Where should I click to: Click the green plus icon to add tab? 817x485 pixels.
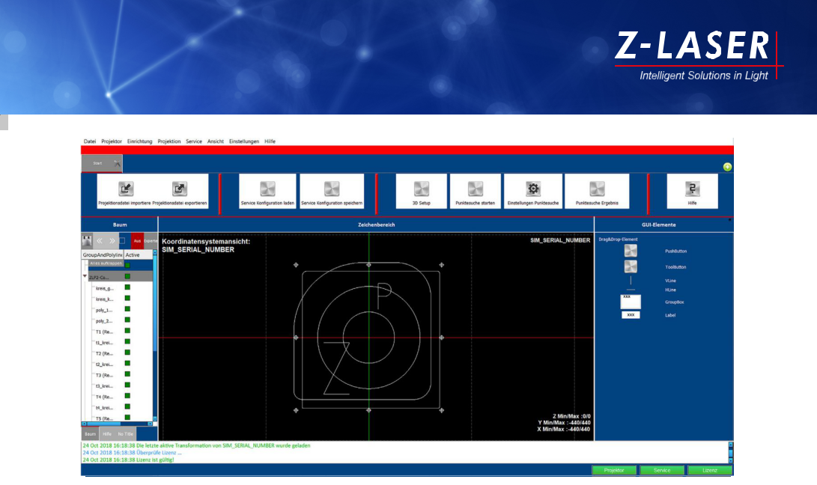(727, 167)
